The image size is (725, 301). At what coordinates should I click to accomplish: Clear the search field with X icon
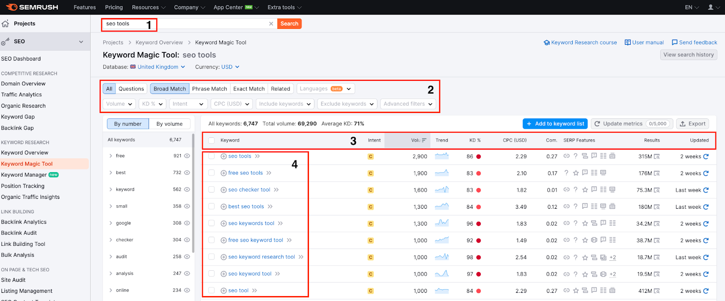(271, 24)
